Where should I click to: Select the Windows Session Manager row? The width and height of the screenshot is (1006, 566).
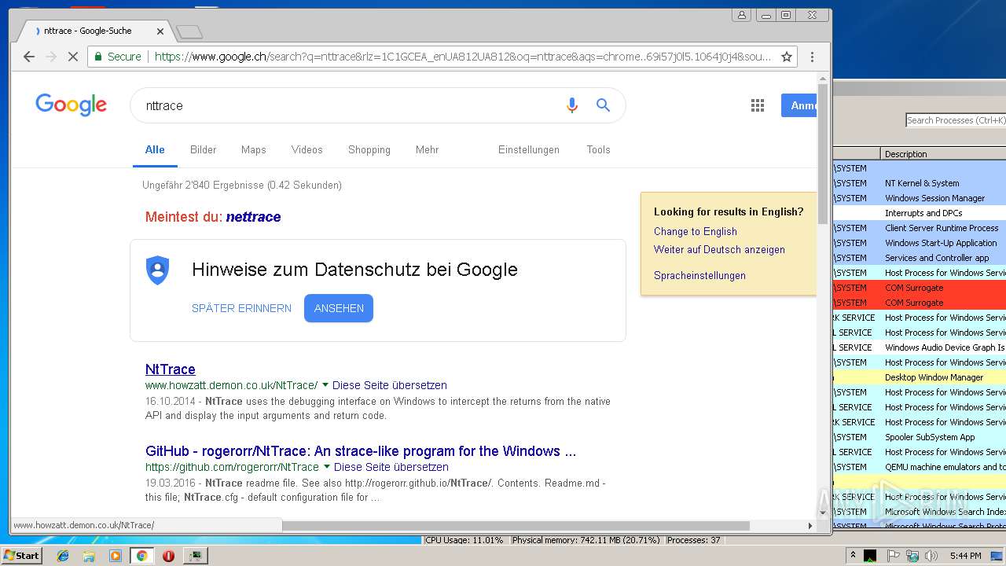click(x=920, y=198)
